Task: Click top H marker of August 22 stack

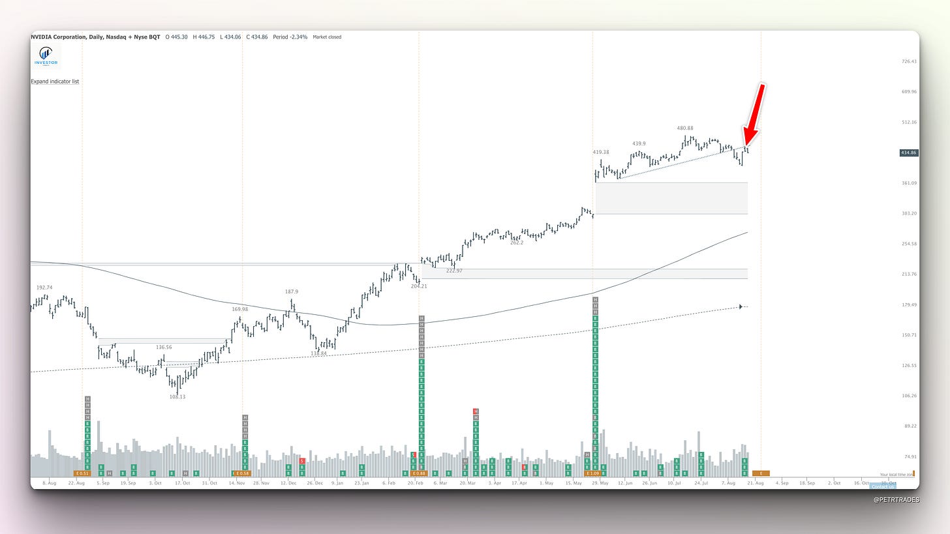Action: click(x=87, y=399)
